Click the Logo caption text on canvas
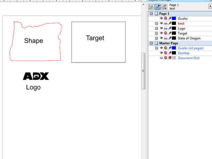 34,87
